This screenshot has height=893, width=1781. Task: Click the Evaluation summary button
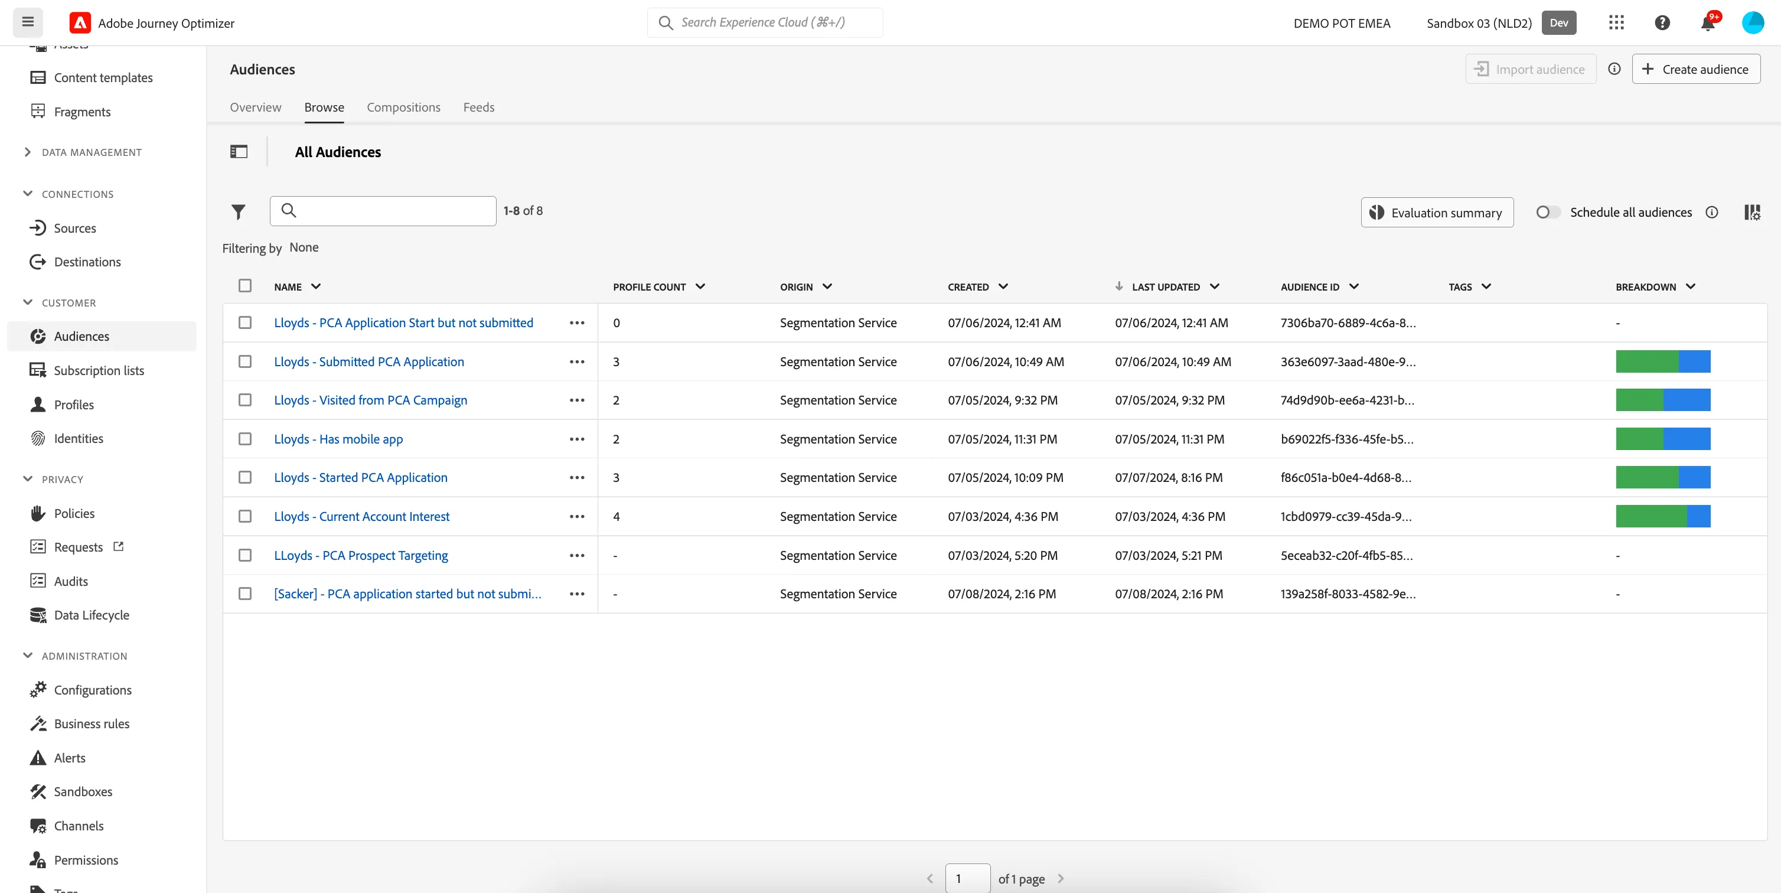click(x=1437, y=213)
